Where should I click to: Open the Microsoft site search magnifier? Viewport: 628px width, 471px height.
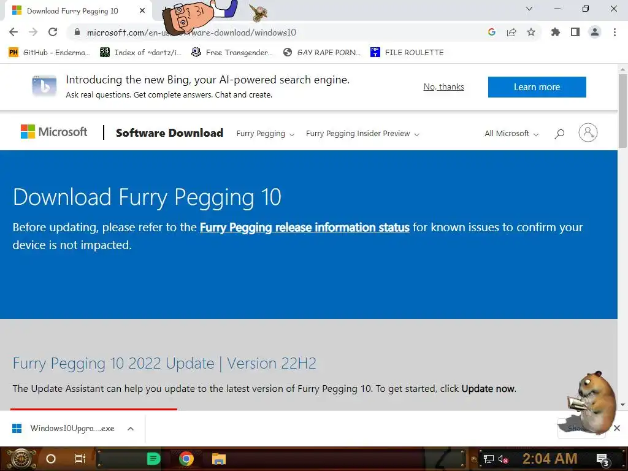[559, 133]
